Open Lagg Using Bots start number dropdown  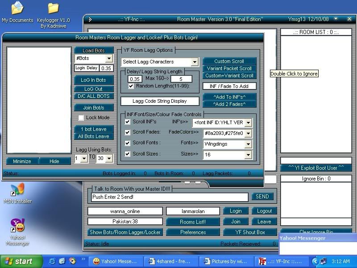click(x=84, y=159)
